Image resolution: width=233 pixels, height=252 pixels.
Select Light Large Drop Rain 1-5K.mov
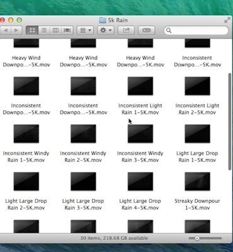197,144
